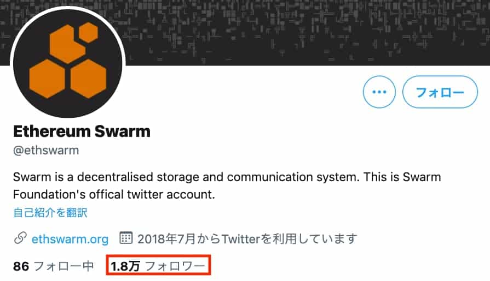This screenshot has height=281, width=490.
Task: Click the calendar icon next to join date
Action: click(126, 238)
